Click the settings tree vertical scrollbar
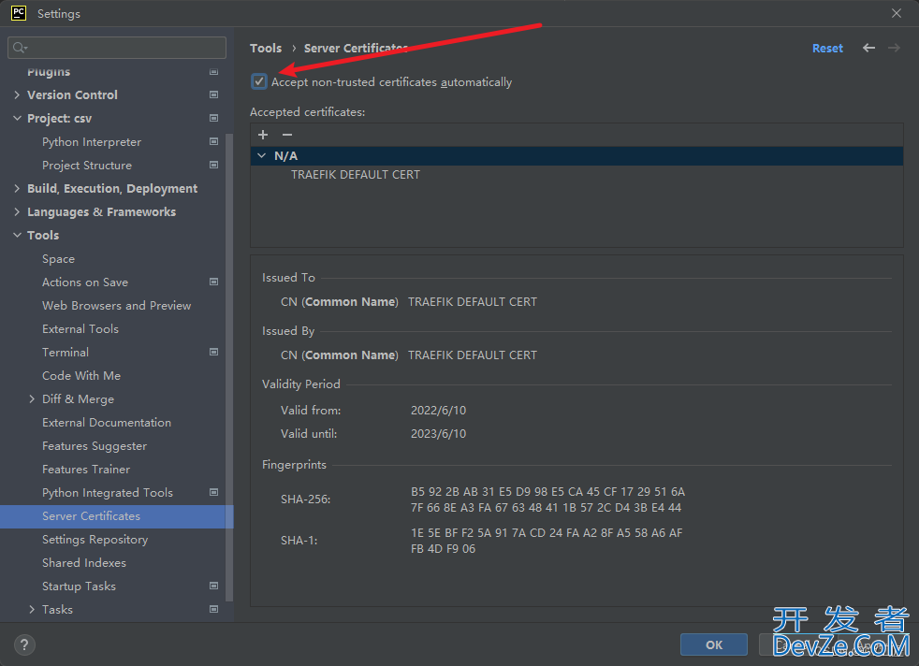The image size is (919, 666). (229, 368)
